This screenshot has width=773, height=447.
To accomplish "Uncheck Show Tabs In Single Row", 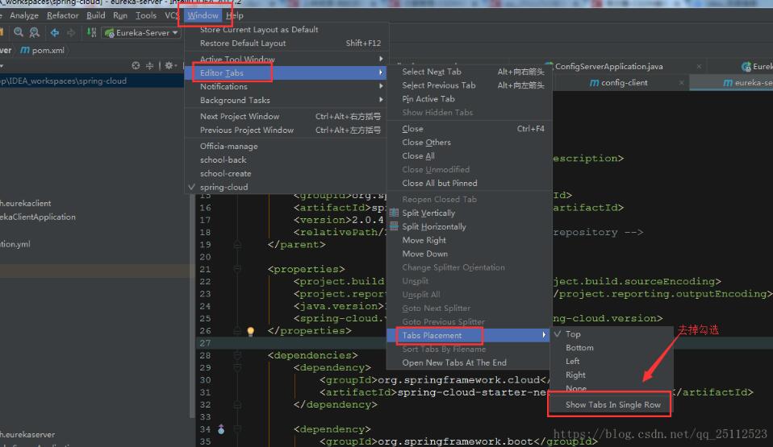I will [612, 404].
